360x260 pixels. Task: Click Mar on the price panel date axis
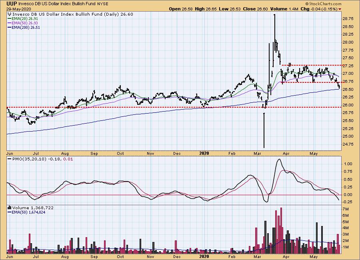pos(257,153)
